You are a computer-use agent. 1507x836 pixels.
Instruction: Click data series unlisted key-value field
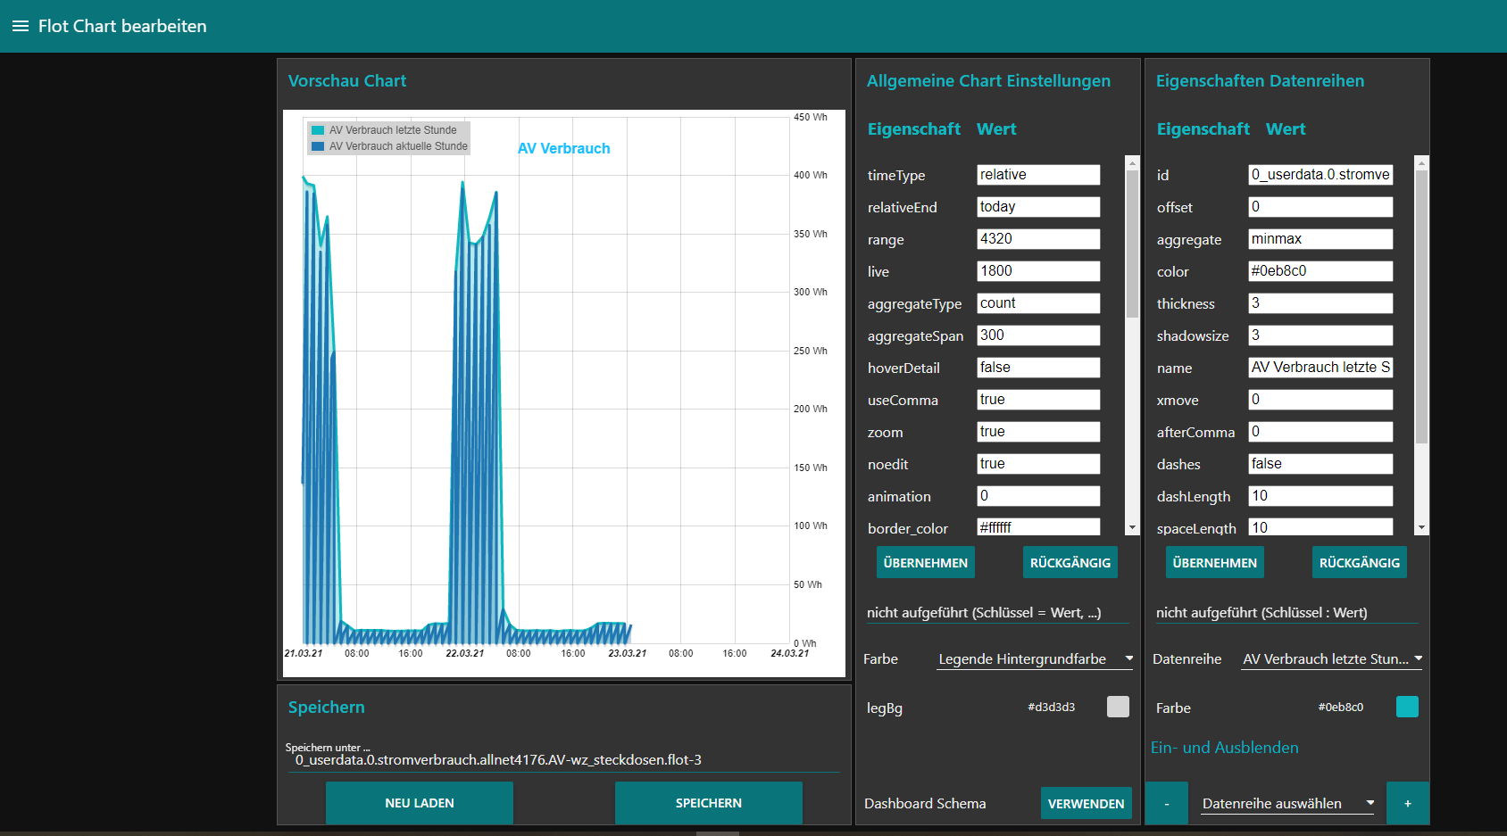pyautogui.click(x=1287, y=613)
